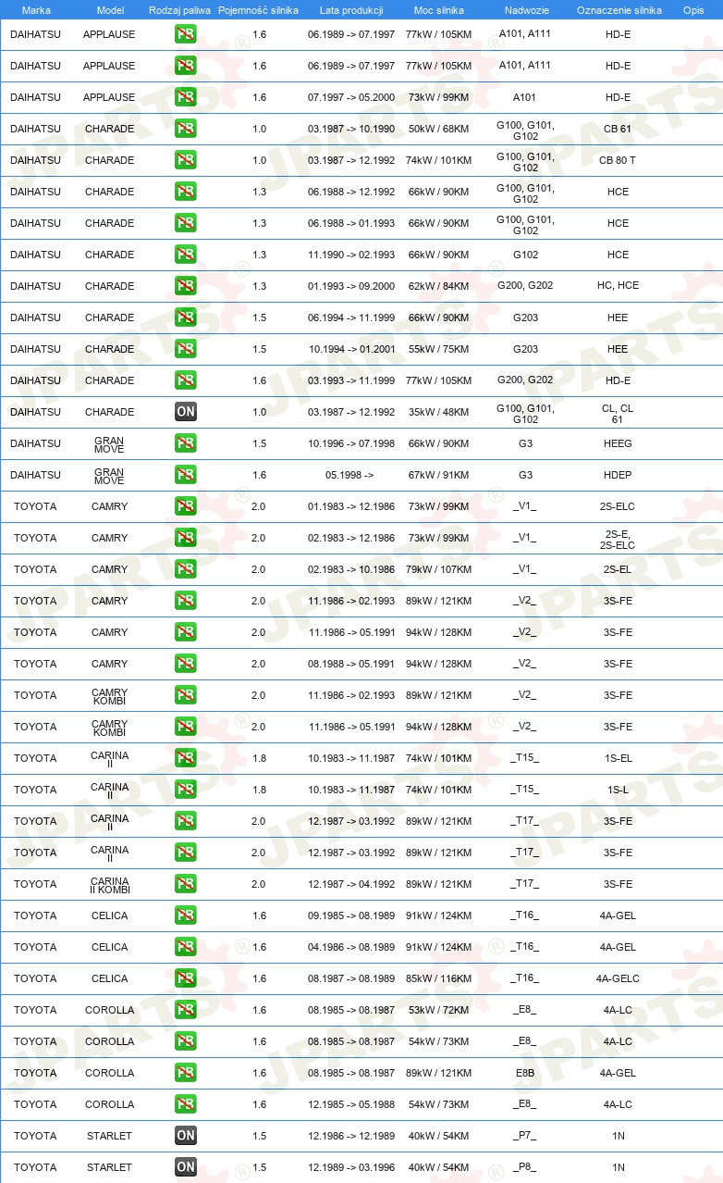Select the 05.1998 -> production date cell

(349, 475)
